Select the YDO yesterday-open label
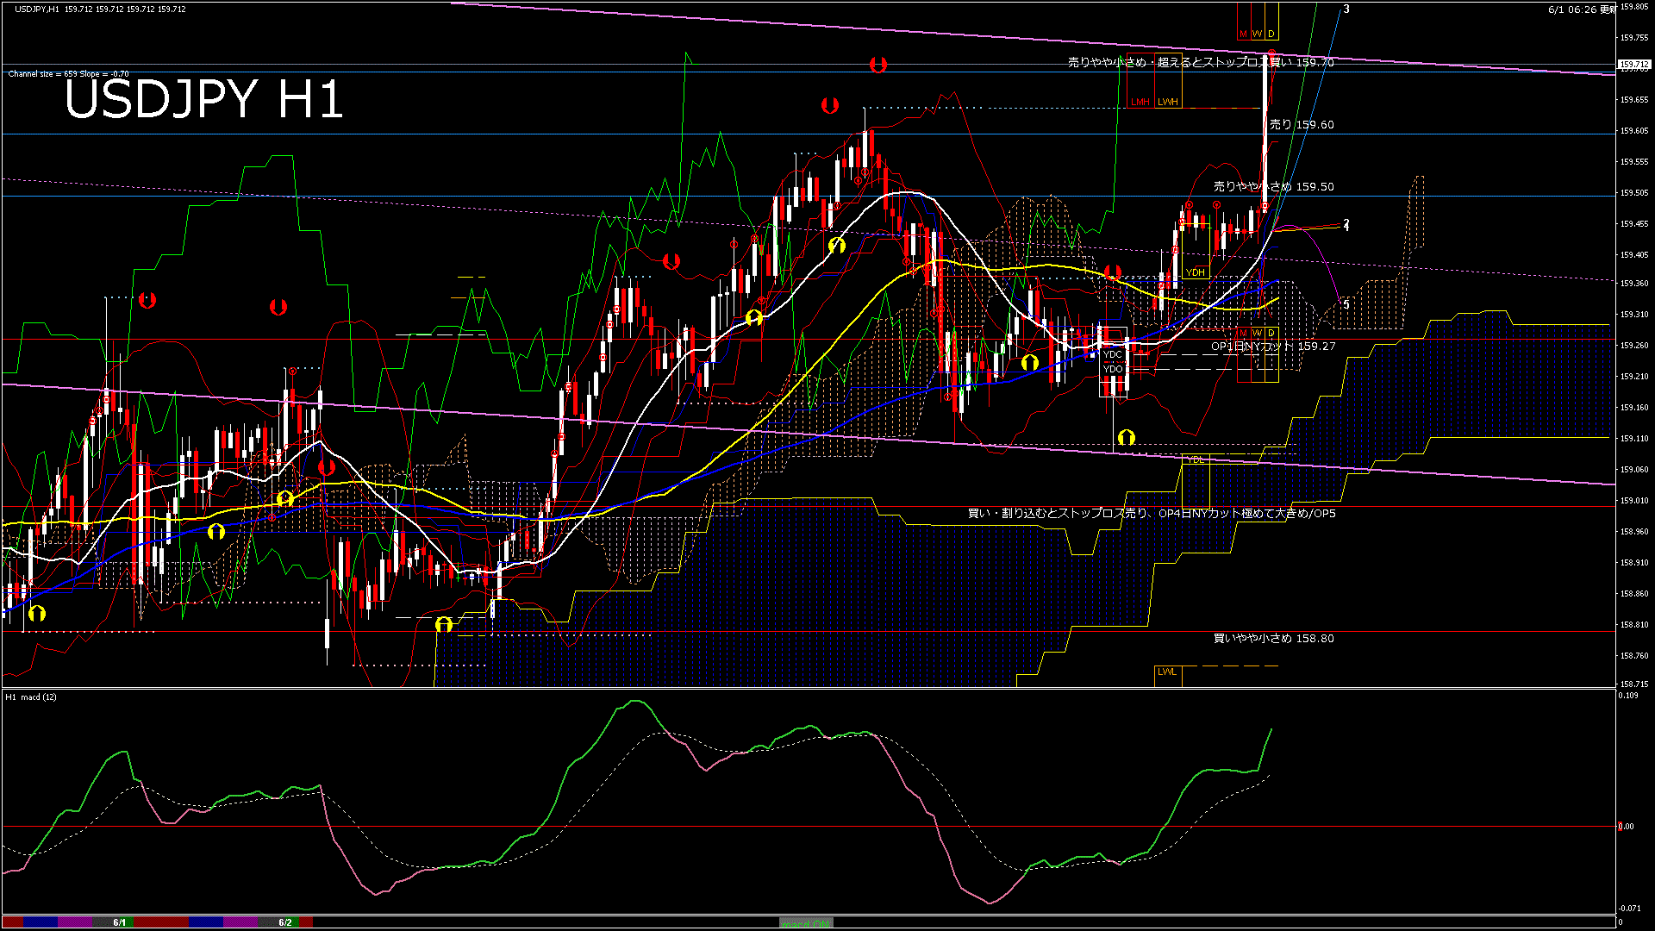The height and width of the screenshot is (931, 1655). coord(1113,369)
